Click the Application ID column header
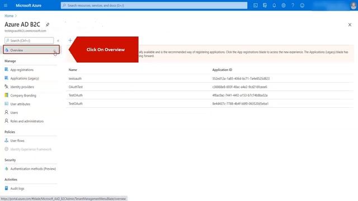358x201 pixels. pyautogui.click(x=222, y=70)
